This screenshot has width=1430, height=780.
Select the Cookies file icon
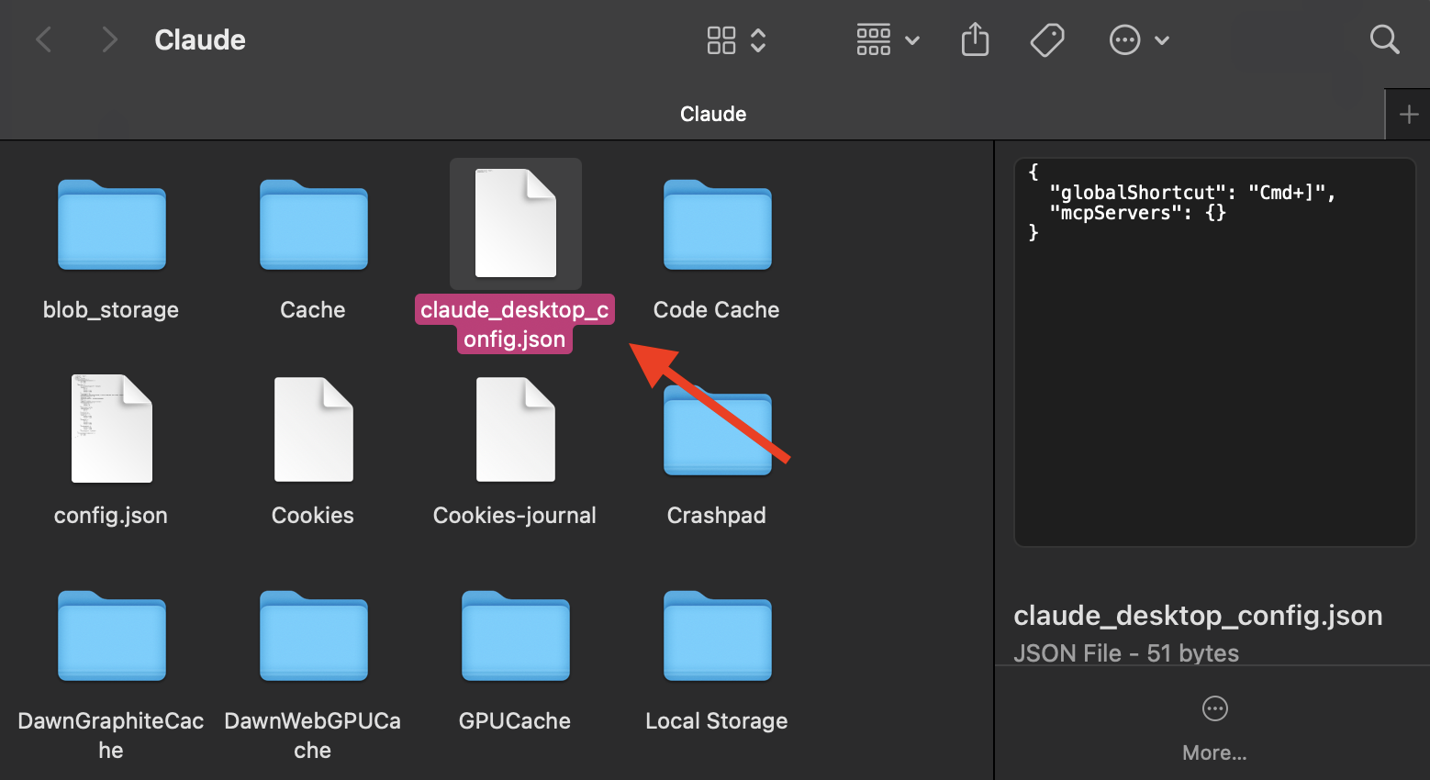pyautogui.click(x=314, y=429)
